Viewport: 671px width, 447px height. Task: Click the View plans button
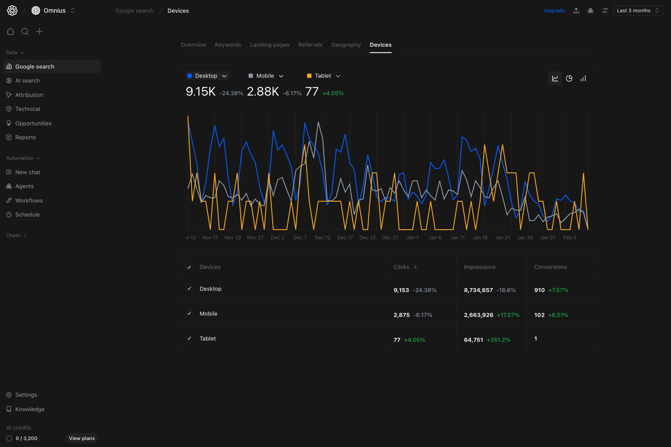(82, 438)
